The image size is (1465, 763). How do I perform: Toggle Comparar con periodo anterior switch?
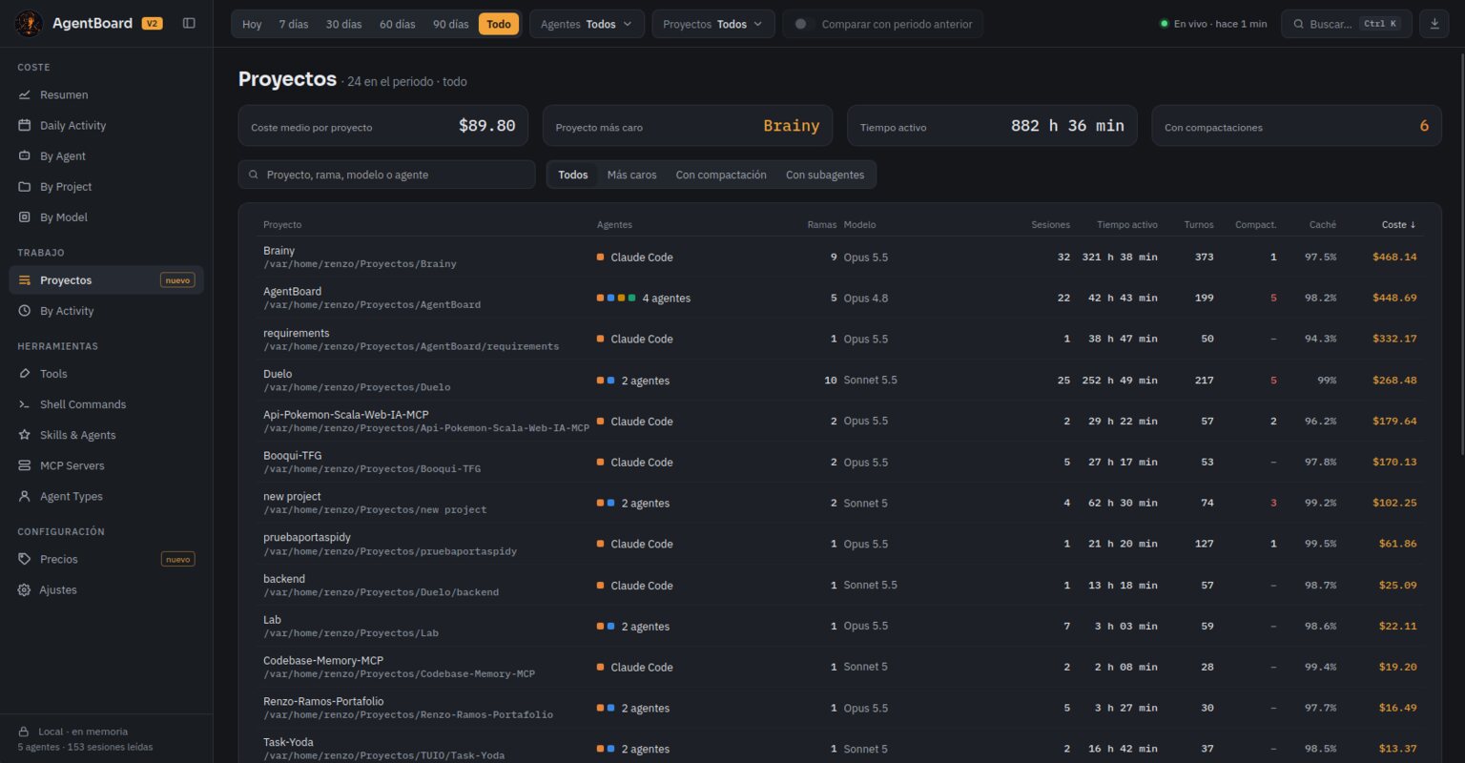tap(805, 24)
